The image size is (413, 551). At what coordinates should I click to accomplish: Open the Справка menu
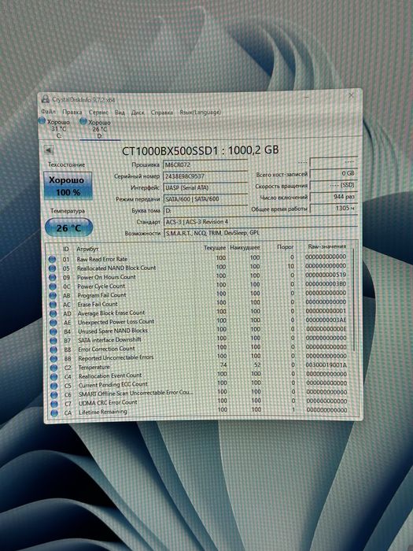pyautogui.click(x=162, y=112)
